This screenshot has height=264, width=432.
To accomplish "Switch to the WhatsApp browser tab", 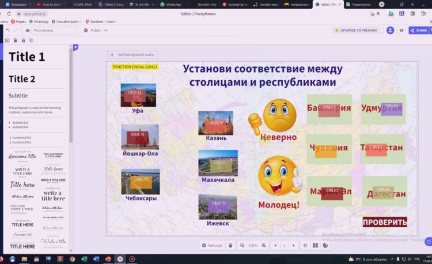I will point(171,4).
